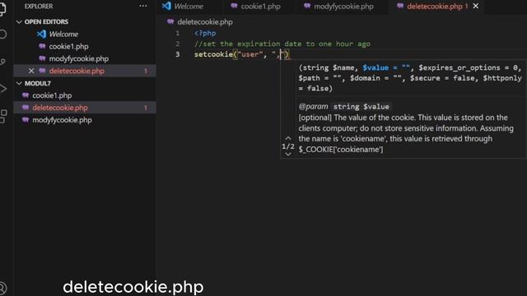Image resolution: width=527 pixels, height=296 pixels.
Task: Click VS Code icon beside Welcome in Open Editors
Action: [x=41, y=34]
